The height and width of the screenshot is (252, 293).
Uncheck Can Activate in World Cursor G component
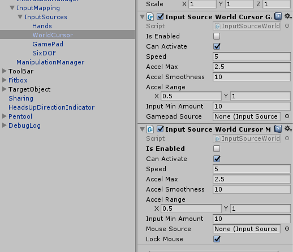click(x=217, y=46)
